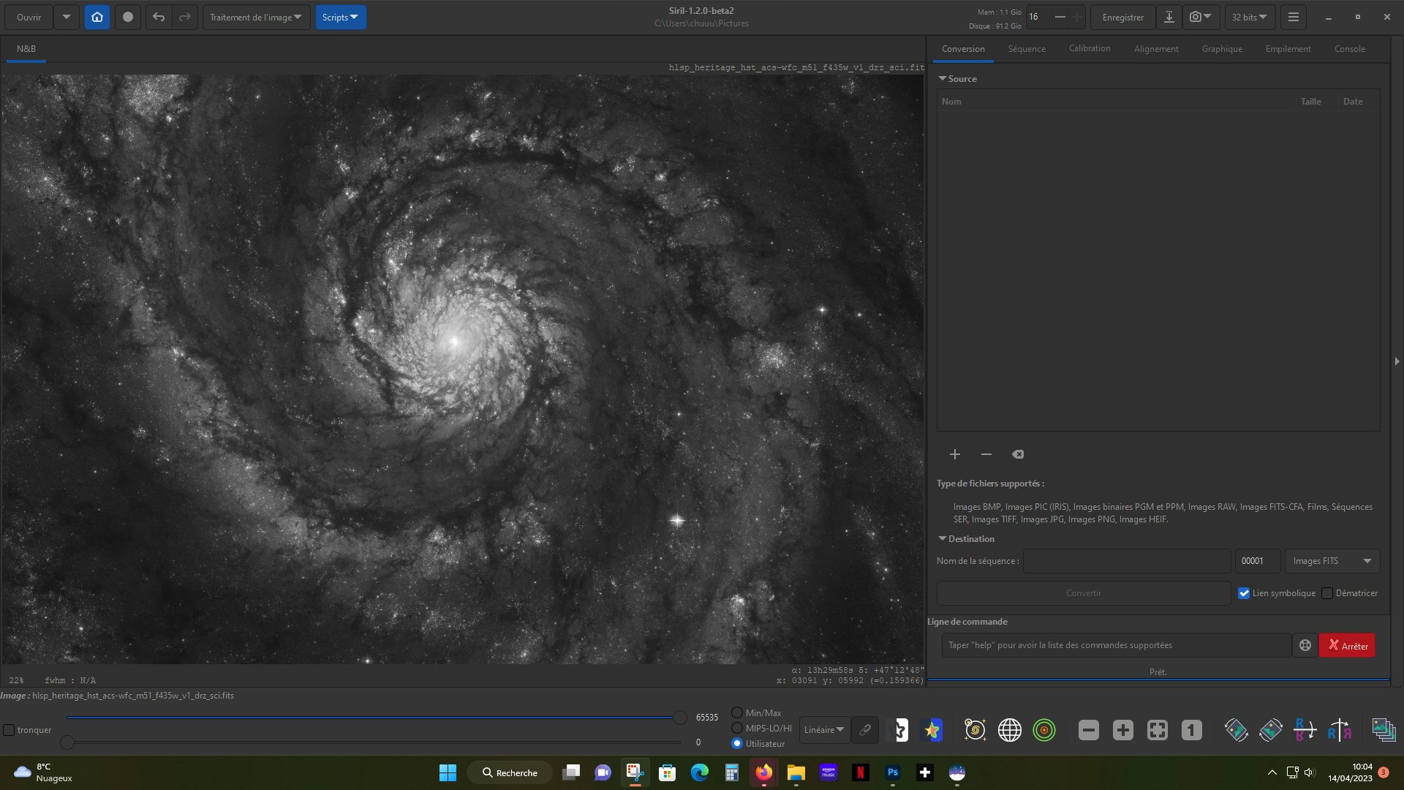
Task: Switch to the Calibration tab
Action: point(1090,49)
